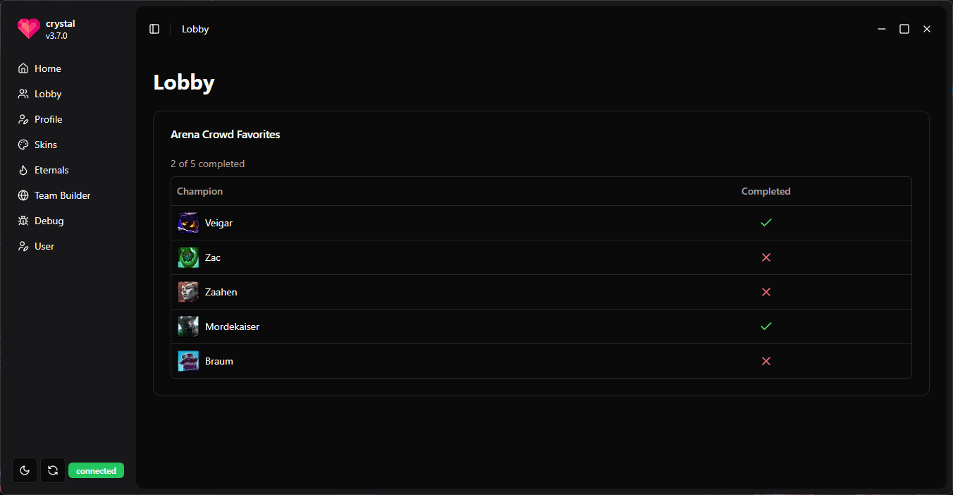This screenshot has width=953, height=495.
Task: Click the crystal heart logo icon
Action: [29, 29]
